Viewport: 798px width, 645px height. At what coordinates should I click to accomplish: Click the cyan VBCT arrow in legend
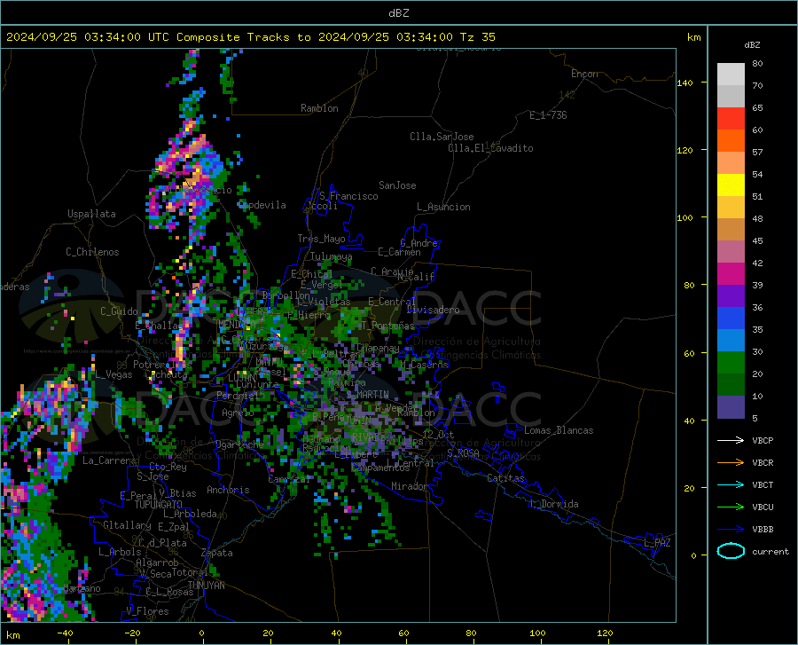731,484
